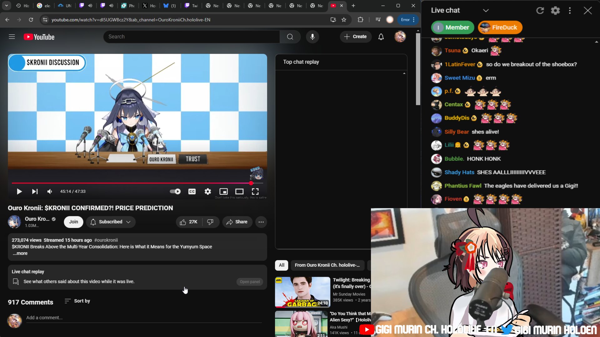The width and height of the screenshot is (600, 337).
Task: Toggle autoplay switch in player
Action: (175, 191)
